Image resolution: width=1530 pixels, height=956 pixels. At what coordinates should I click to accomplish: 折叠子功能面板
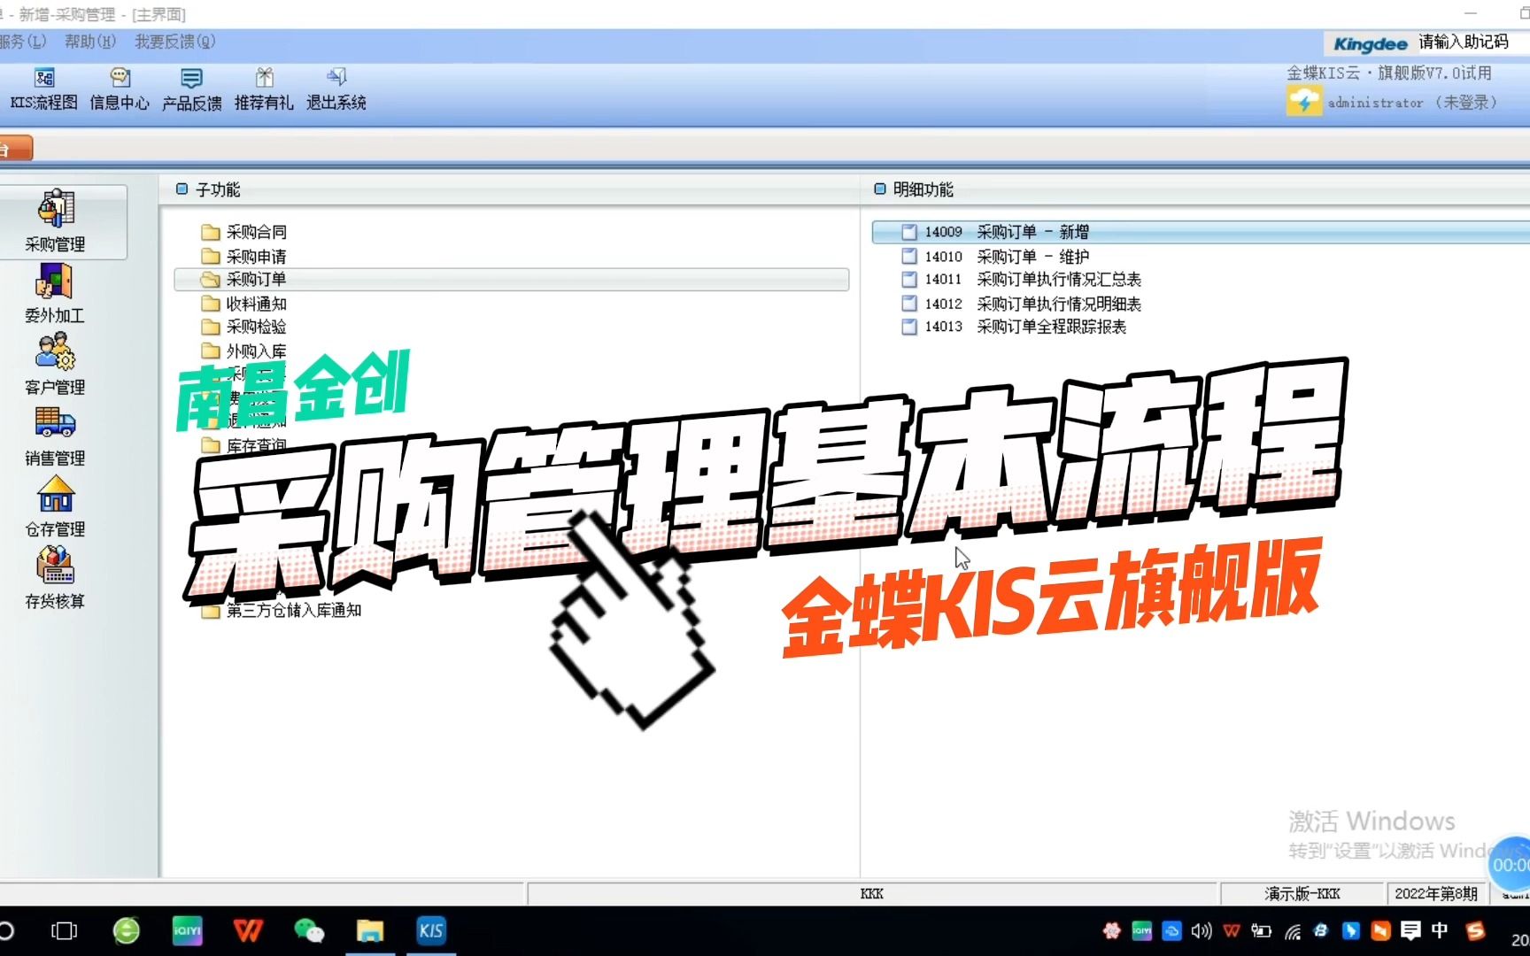pos(182,189)
